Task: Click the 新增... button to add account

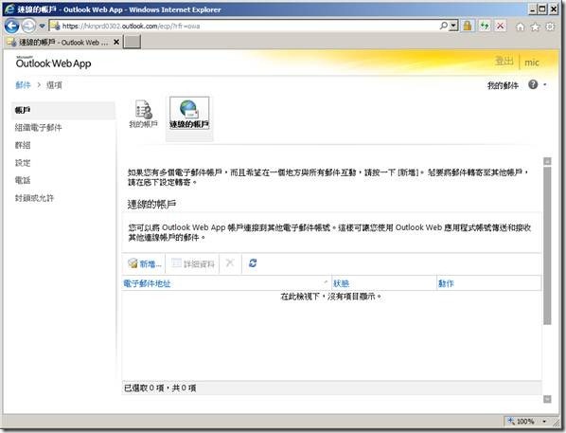Action: coord(145,263)
